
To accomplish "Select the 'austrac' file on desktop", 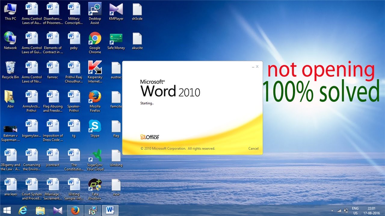I will pos(116,70).
